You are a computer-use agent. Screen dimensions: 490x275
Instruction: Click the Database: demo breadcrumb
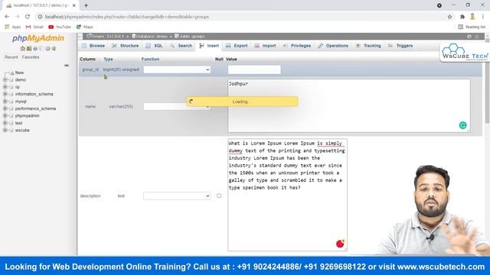tap(151, 37)
